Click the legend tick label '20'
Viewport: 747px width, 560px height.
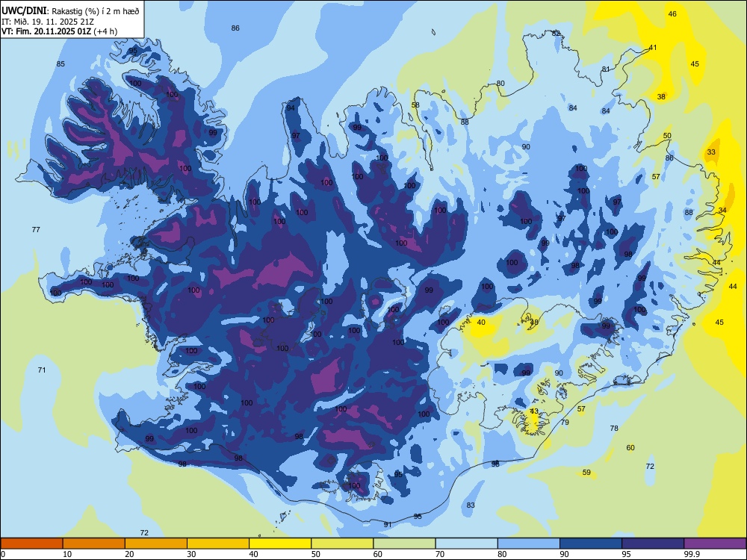[129, 554]
